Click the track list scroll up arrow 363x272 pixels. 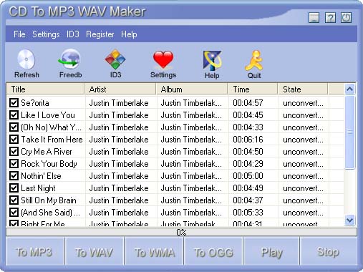tap(349, 89)
